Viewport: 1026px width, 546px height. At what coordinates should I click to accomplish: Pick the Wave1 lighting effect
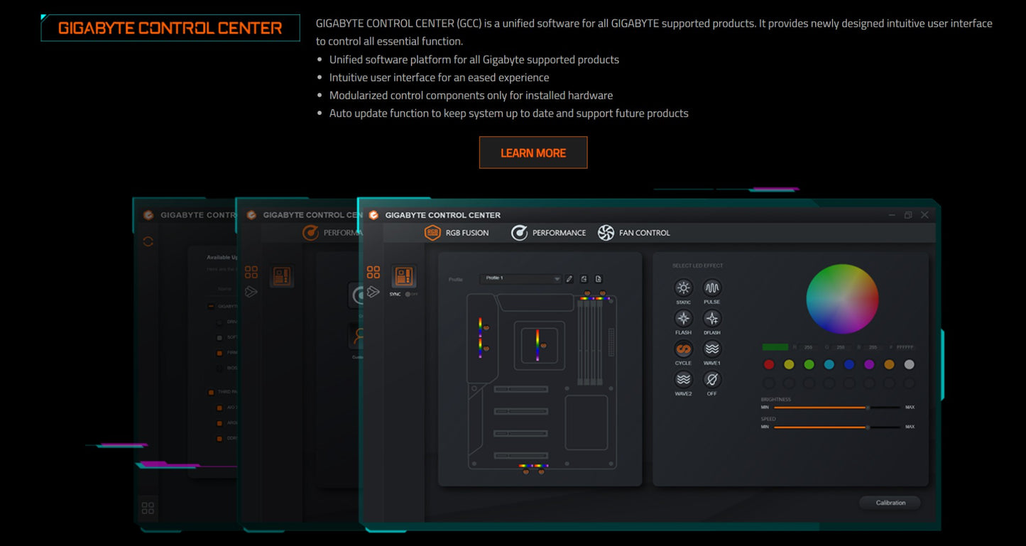[712, 349]
